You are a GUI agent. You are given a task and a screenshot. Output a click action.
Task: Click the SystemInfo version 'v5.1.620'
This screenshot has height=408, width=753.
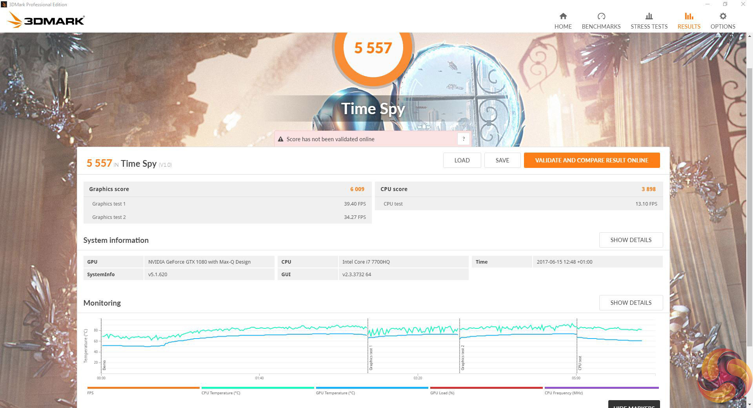[x=158, y=275]
